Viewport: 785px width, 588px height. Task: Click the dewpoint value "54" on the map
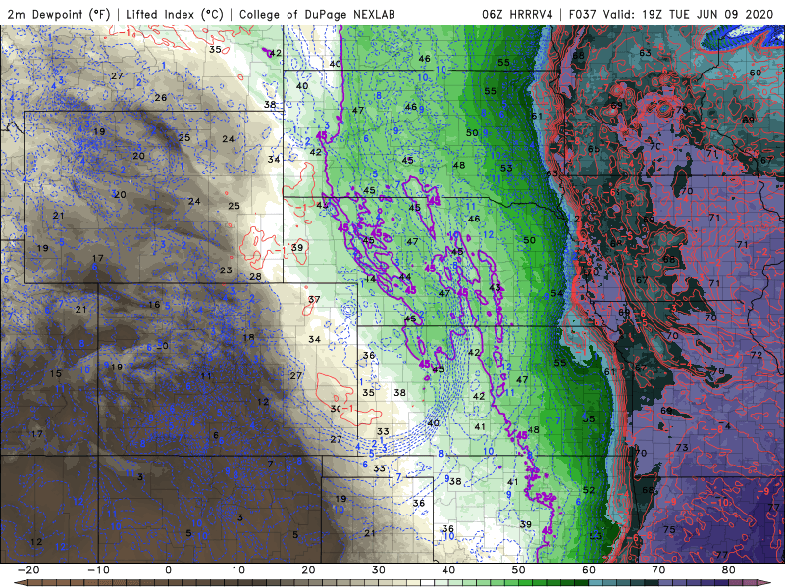click(556, 293)
